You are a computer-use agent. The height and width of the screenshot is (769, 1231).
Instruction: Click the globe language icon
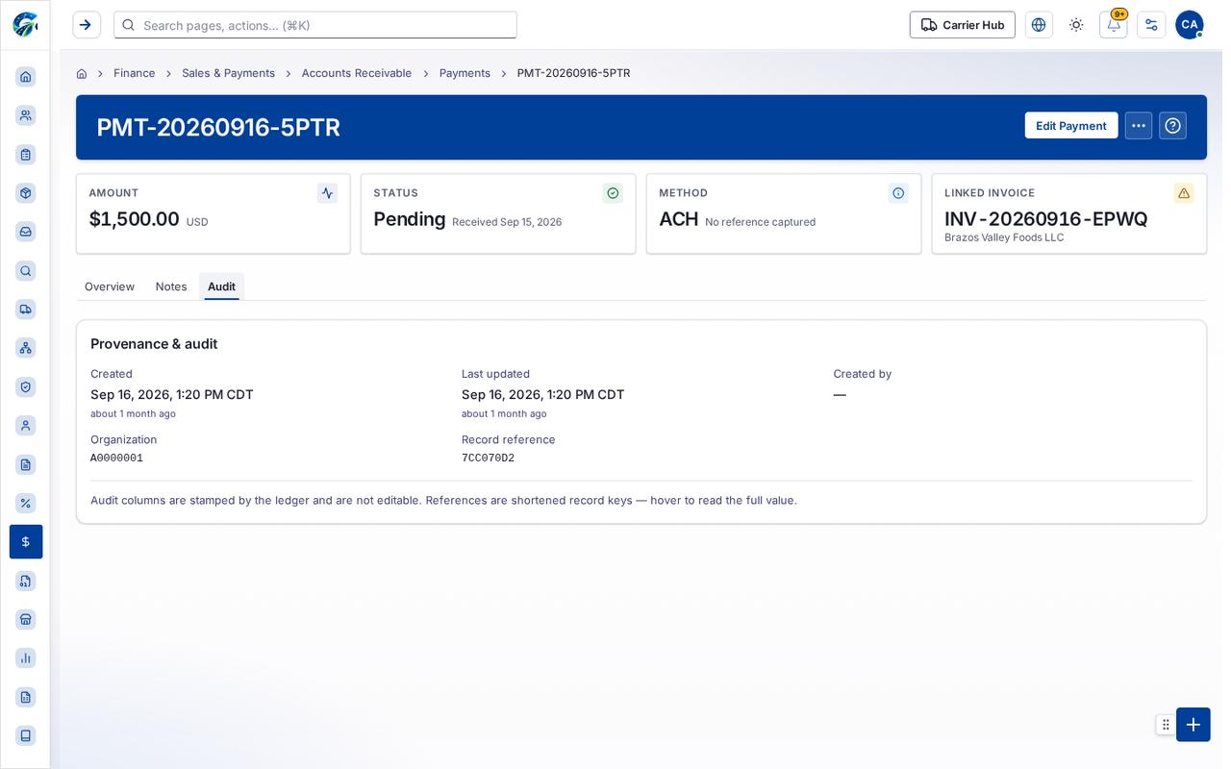pyautogui.click(x=1039, y=25)
